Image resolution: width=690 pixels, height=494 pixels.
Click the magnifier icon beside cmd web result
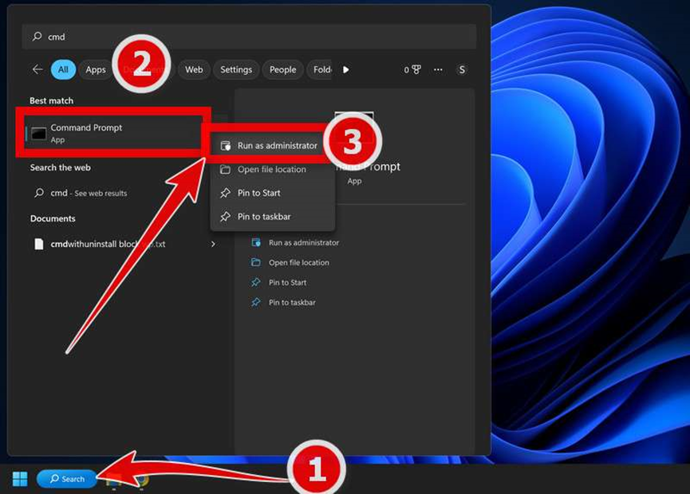[39, 193]
